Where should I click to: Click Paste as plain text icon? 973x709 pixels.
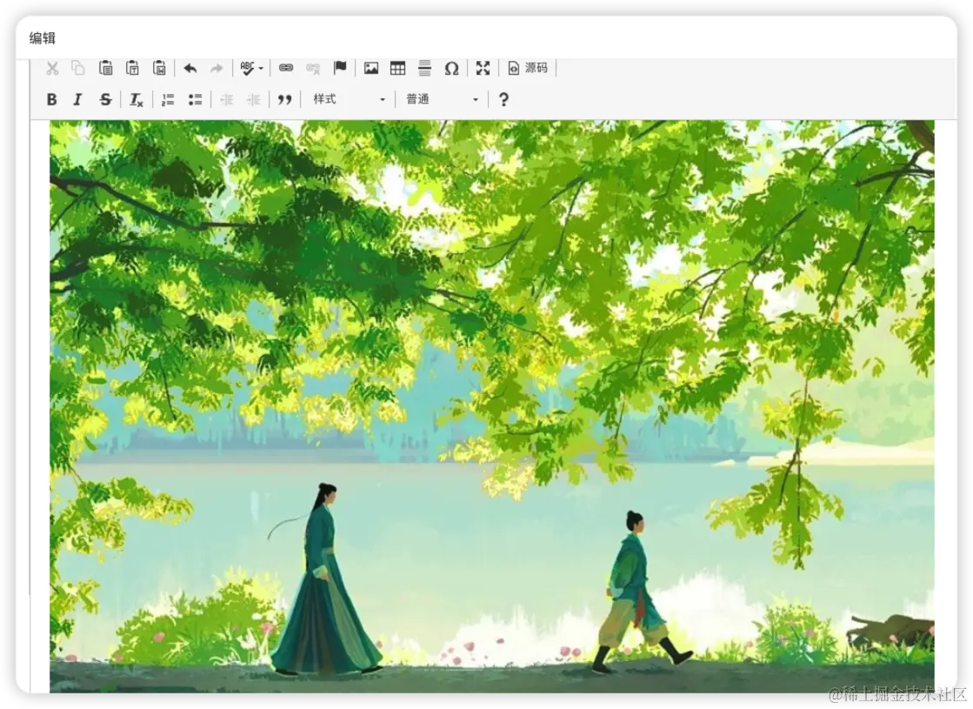[132, 68]
